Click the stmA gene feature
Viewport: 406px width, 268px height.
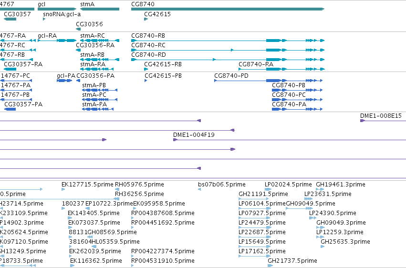[x=100, y=9]
